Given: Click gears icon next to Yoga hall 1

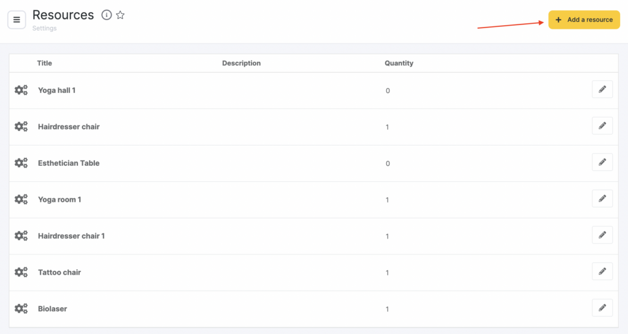Looking at the screenshot, I should (x=21, y=91).
